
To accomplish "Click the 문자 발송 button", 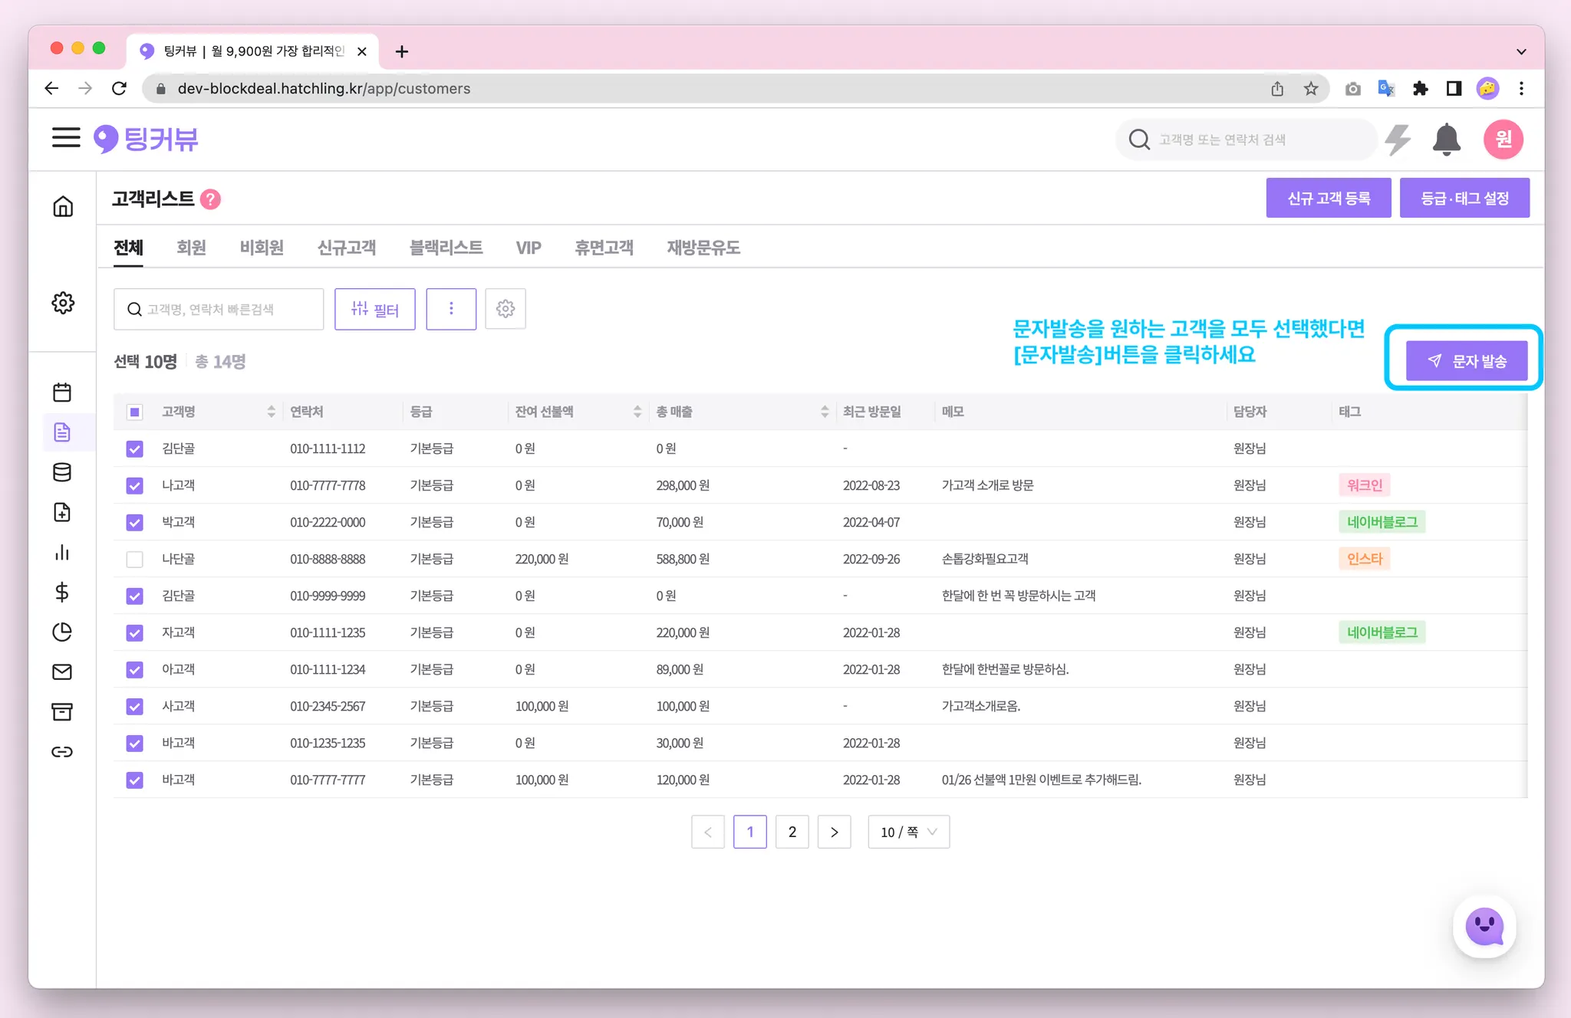I will coord(1466,361).
